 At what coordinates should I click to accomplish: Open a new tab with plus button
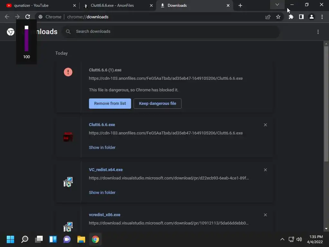(240, 5)
